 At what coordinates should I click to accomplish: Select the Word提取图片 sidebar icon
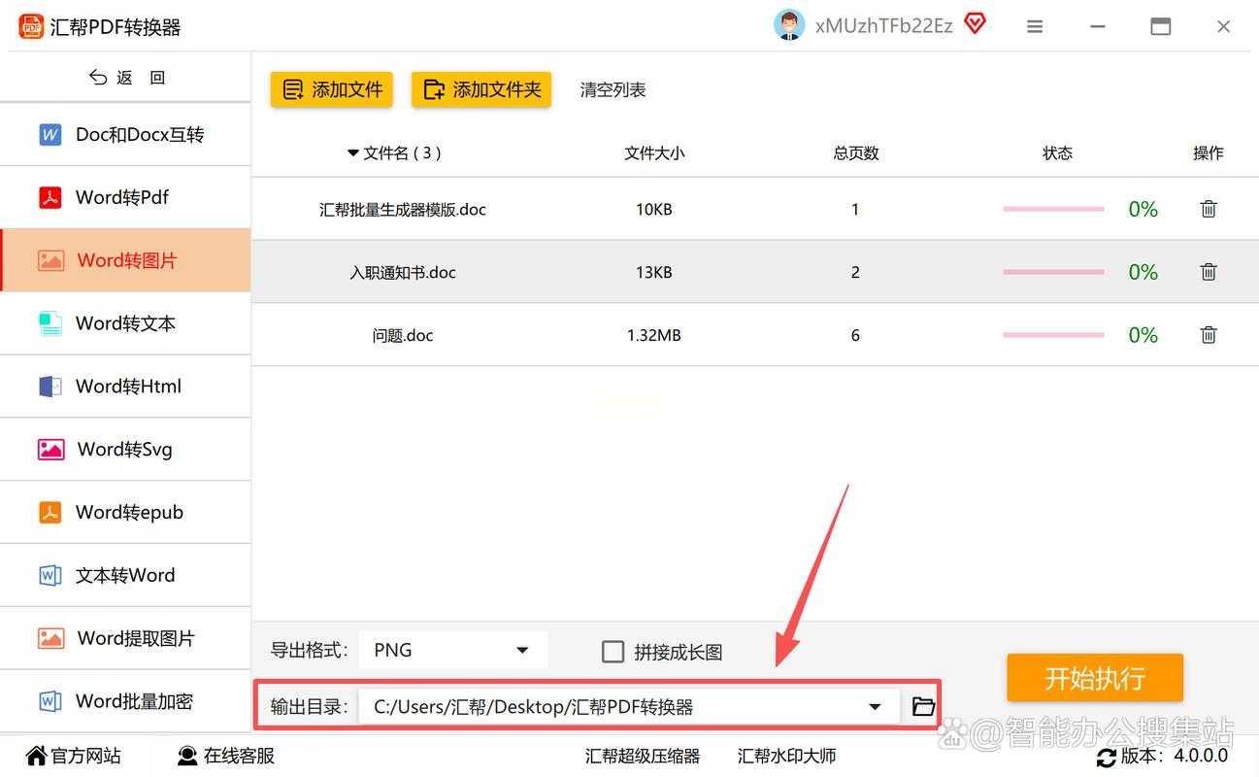coord(50,638)
